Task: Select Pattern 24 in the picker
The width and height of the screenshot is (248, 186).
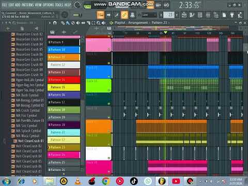Action: [x=64, y=155]
